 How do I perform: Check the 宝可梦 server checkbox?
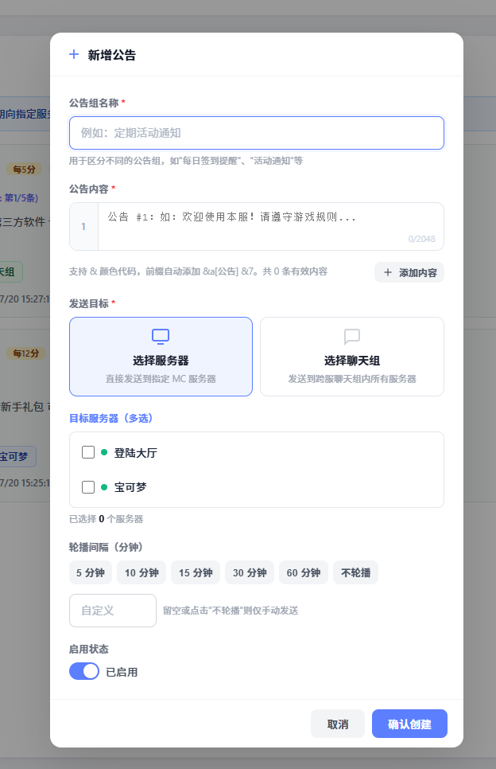click(x=88, y=487)
